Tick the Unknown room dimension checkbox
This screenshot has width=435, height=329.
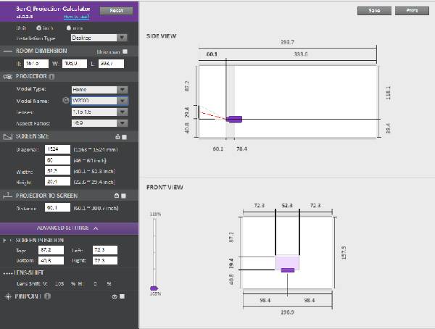pos(125,51)
